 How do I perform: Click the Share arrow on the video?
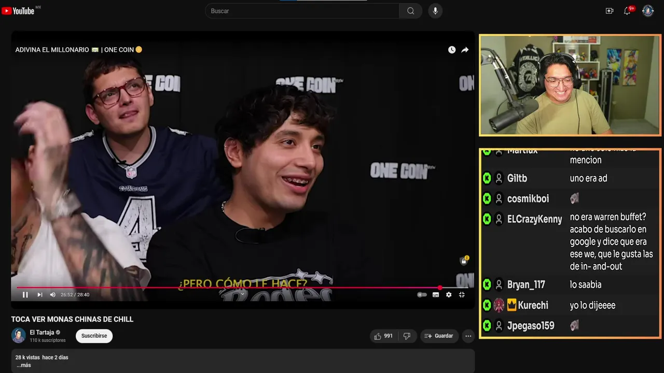coord(465,50)
